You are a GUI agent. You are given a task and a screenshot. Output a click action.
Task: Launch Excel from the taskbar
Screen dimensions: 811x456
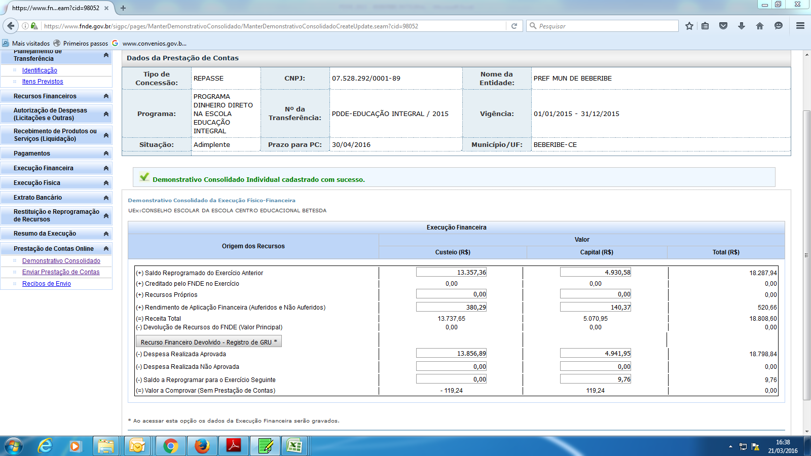(294, 446)
